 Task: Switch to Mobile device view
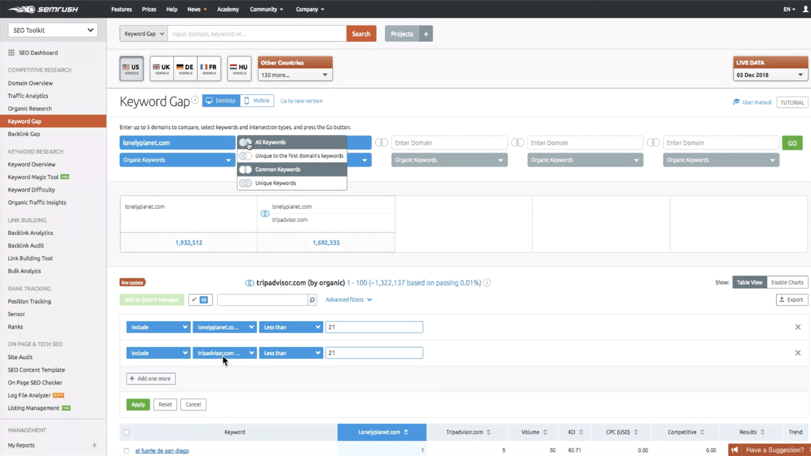click(x=257, y=101)
